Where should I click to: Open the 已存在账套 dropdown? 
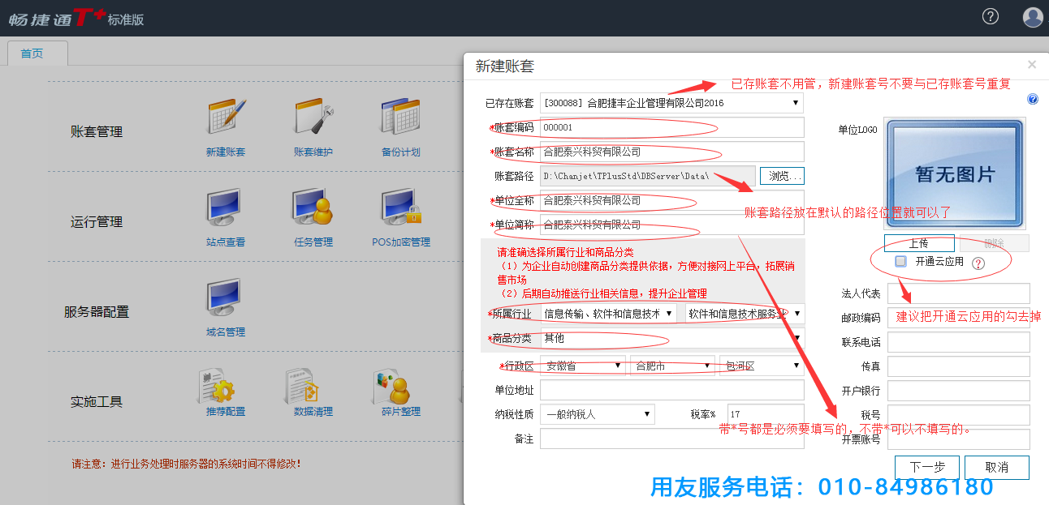point(671,103)
